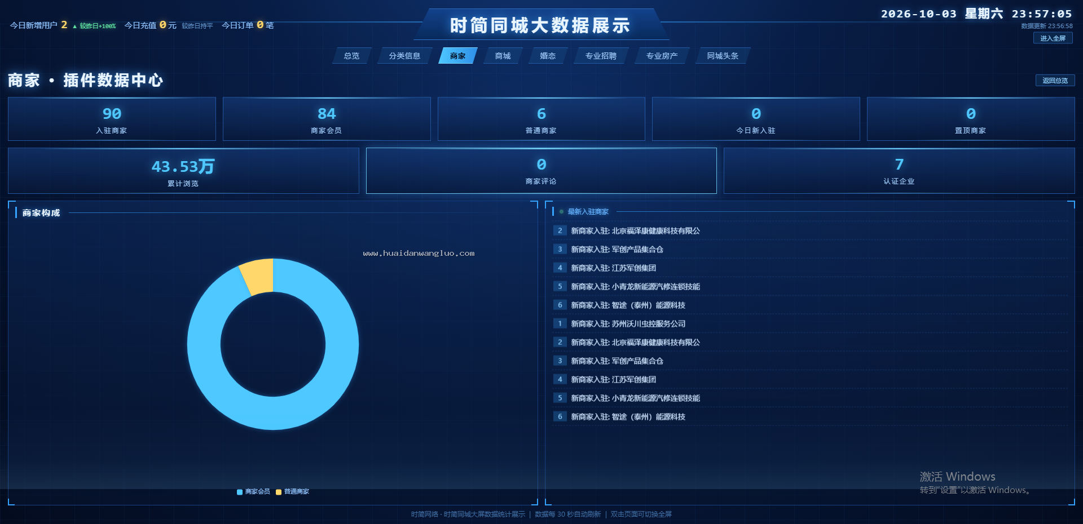Open the 分类信息 tab
The width and height of the screenshot is (1083, 524).
[404, 56]
